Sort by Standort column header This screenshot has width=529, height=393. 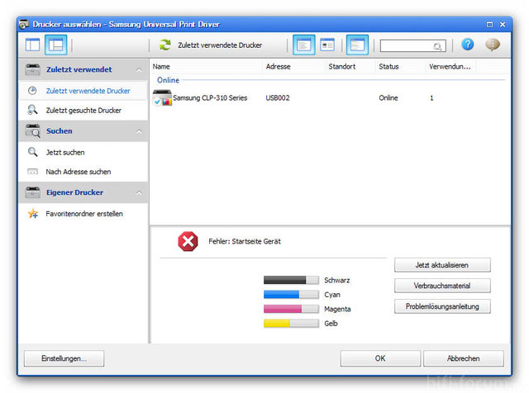click(342, 66)
